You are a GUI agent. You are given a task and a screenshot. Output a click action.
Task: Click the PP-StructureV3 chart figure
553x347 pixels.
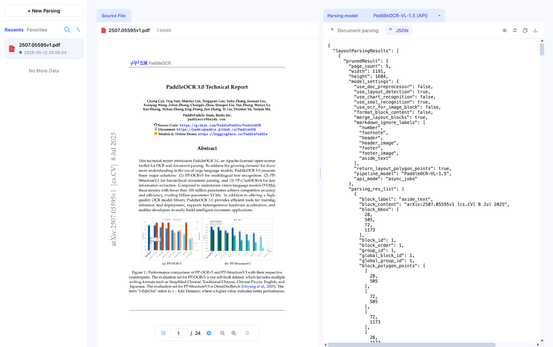[x=238, y=239]
